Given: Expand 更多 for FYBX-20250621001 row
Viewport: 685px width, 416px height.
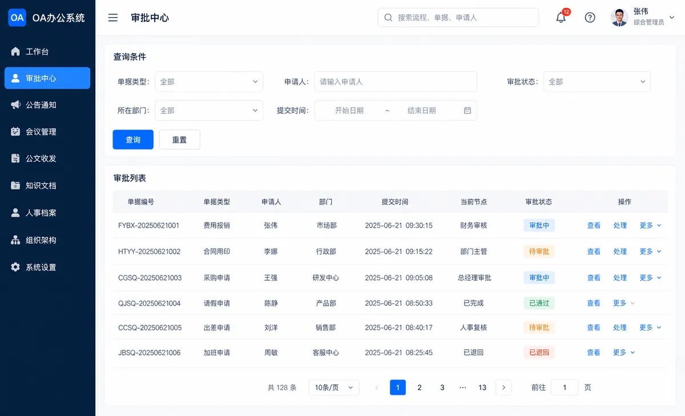Looking at the screenshot, I should pyautogui.click(x=650, y=225).
